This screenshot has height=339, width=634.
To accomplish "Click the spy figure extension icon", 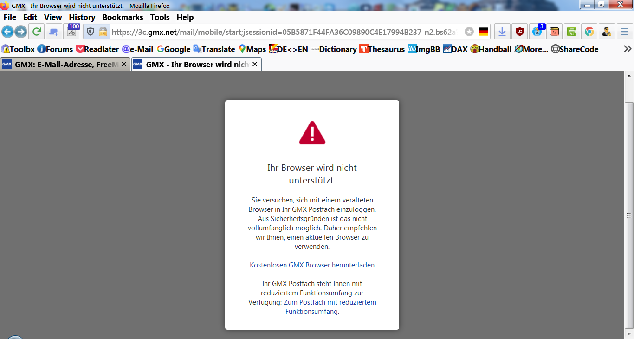I will (x=606, y=32).
